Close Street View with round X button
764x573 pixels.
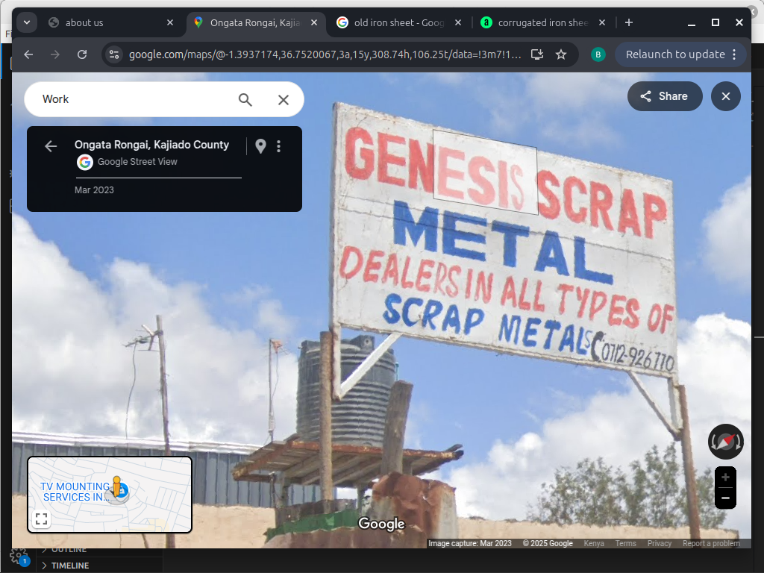[725, 96]
